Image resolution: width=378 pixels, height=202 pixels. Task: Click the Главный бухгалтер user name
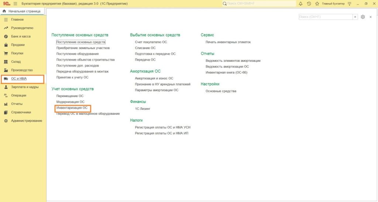333,4
